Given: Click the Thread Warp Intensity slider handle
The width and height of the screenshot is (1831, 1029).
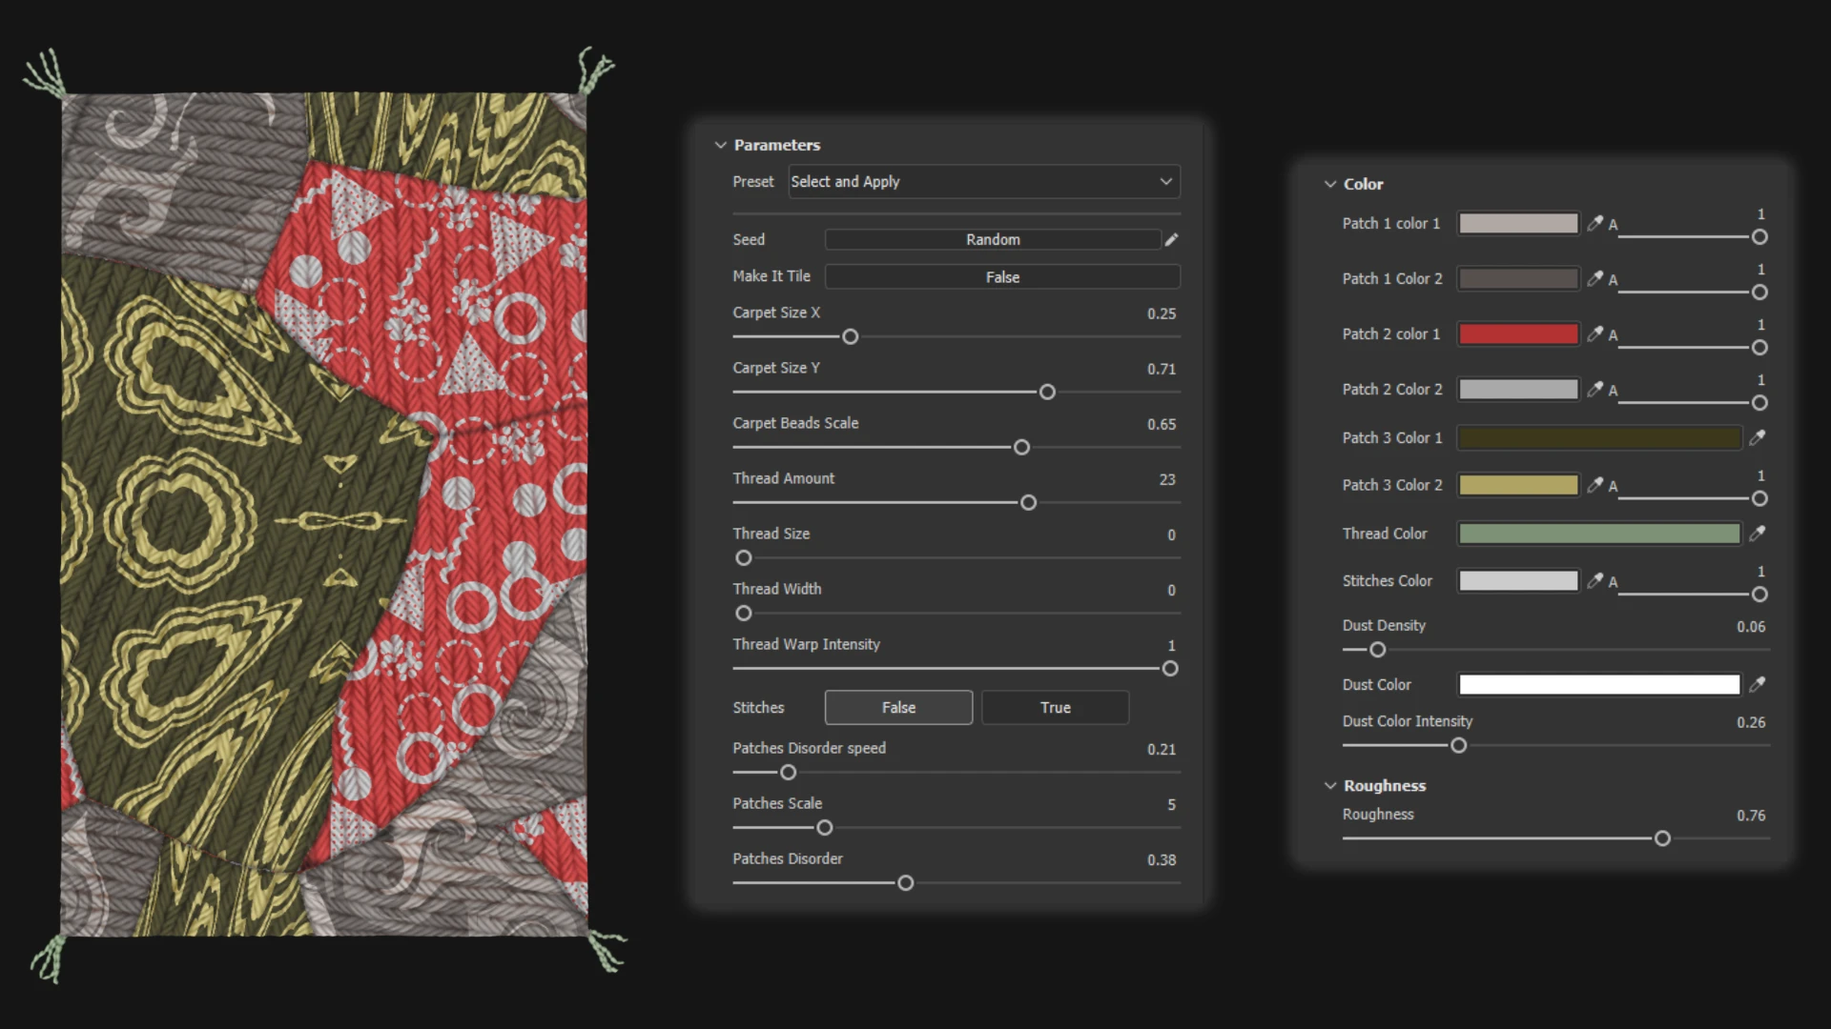Looking at the screenshot, I should [x=1170, y=669].
